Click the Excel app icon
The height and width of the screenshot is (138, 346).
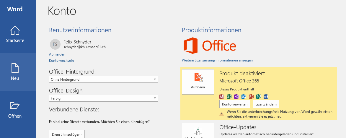[229, 97]
